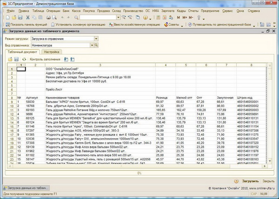Open the Зарплата menu
The image size is (279, 199).
tap(168, 11)
